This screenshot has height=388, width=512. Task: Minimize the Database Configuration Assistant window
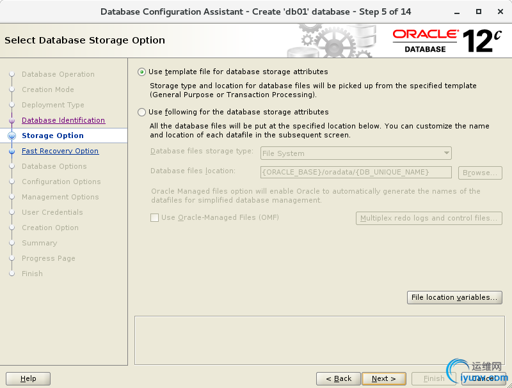click(457, 12)
